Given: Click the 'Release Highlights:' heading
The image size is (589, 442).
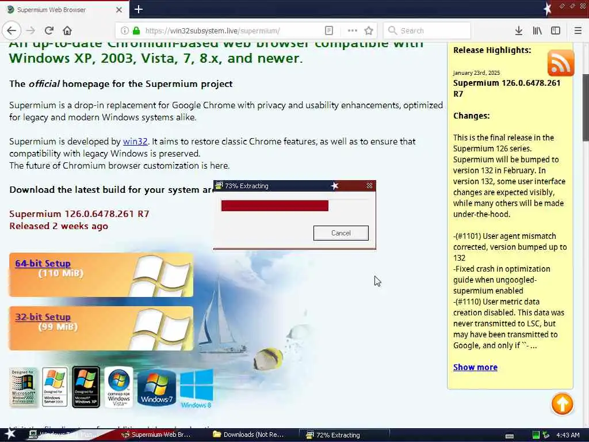Looking at the screenshot, I should pos(492,50).
